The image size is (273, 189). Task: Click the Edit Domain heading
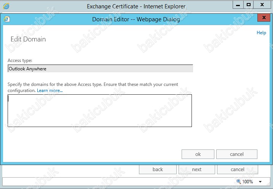[28, 39]
